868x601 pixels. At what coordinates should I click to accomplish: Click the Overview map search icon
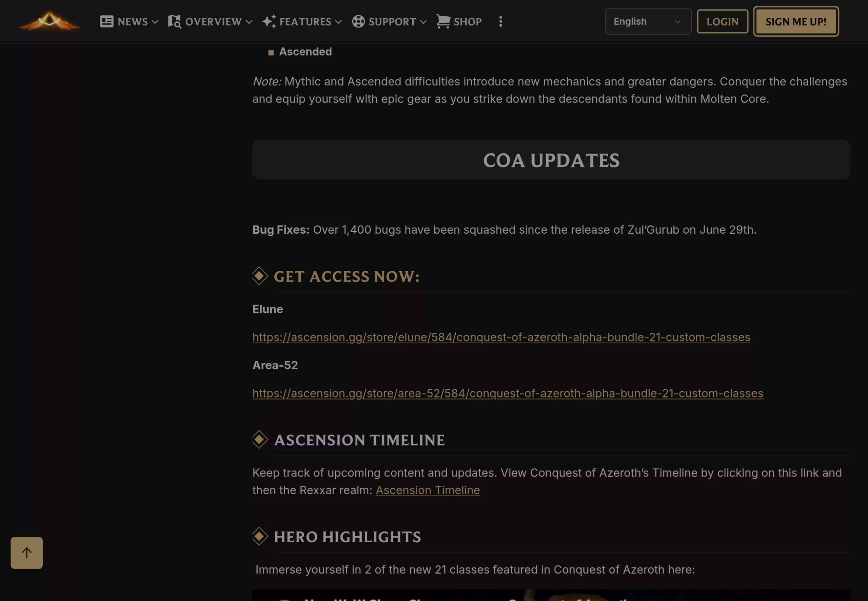[175, 21]
